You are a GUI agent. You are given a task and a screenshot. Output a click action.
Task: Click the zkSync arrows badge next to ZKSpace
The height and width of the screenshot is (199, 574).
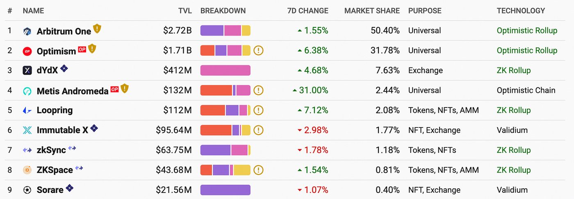(x=79, y=168)
